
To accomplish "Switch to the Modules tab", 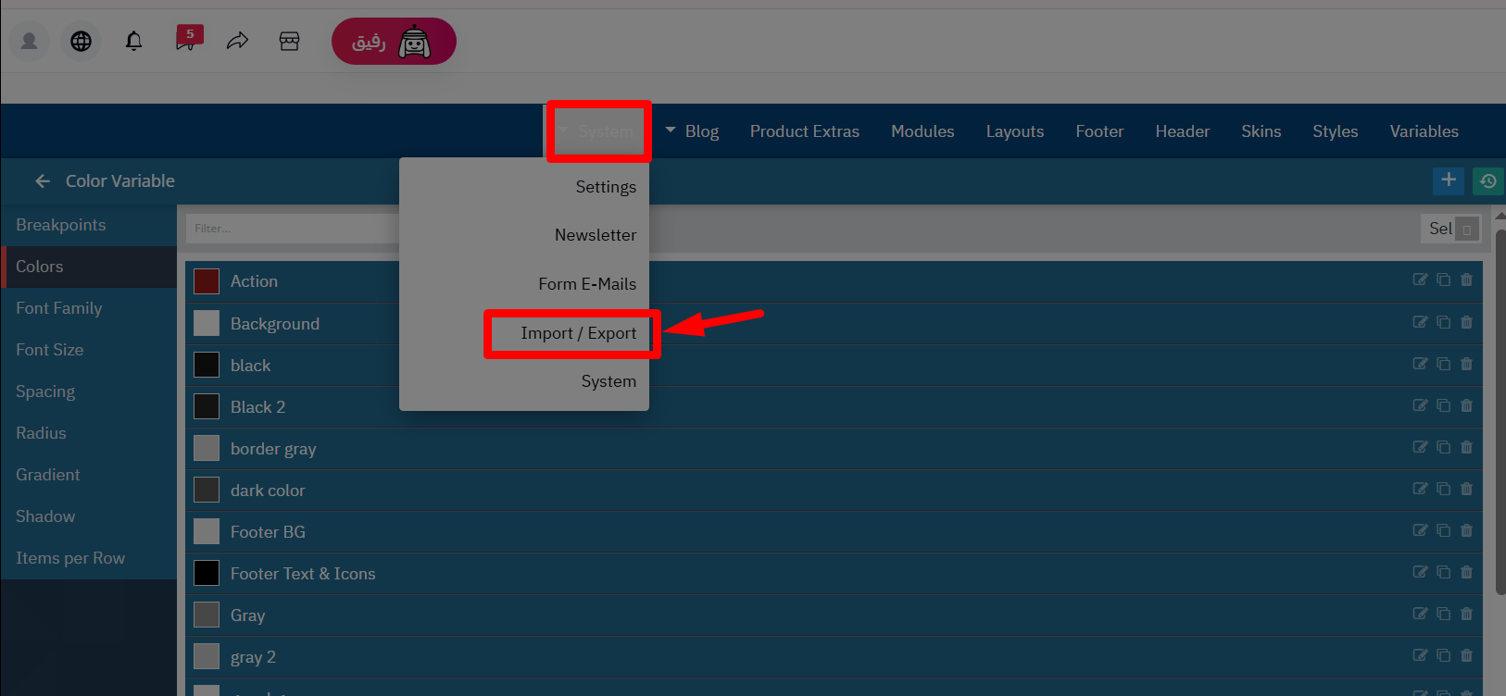I will [x=922, y=131].
